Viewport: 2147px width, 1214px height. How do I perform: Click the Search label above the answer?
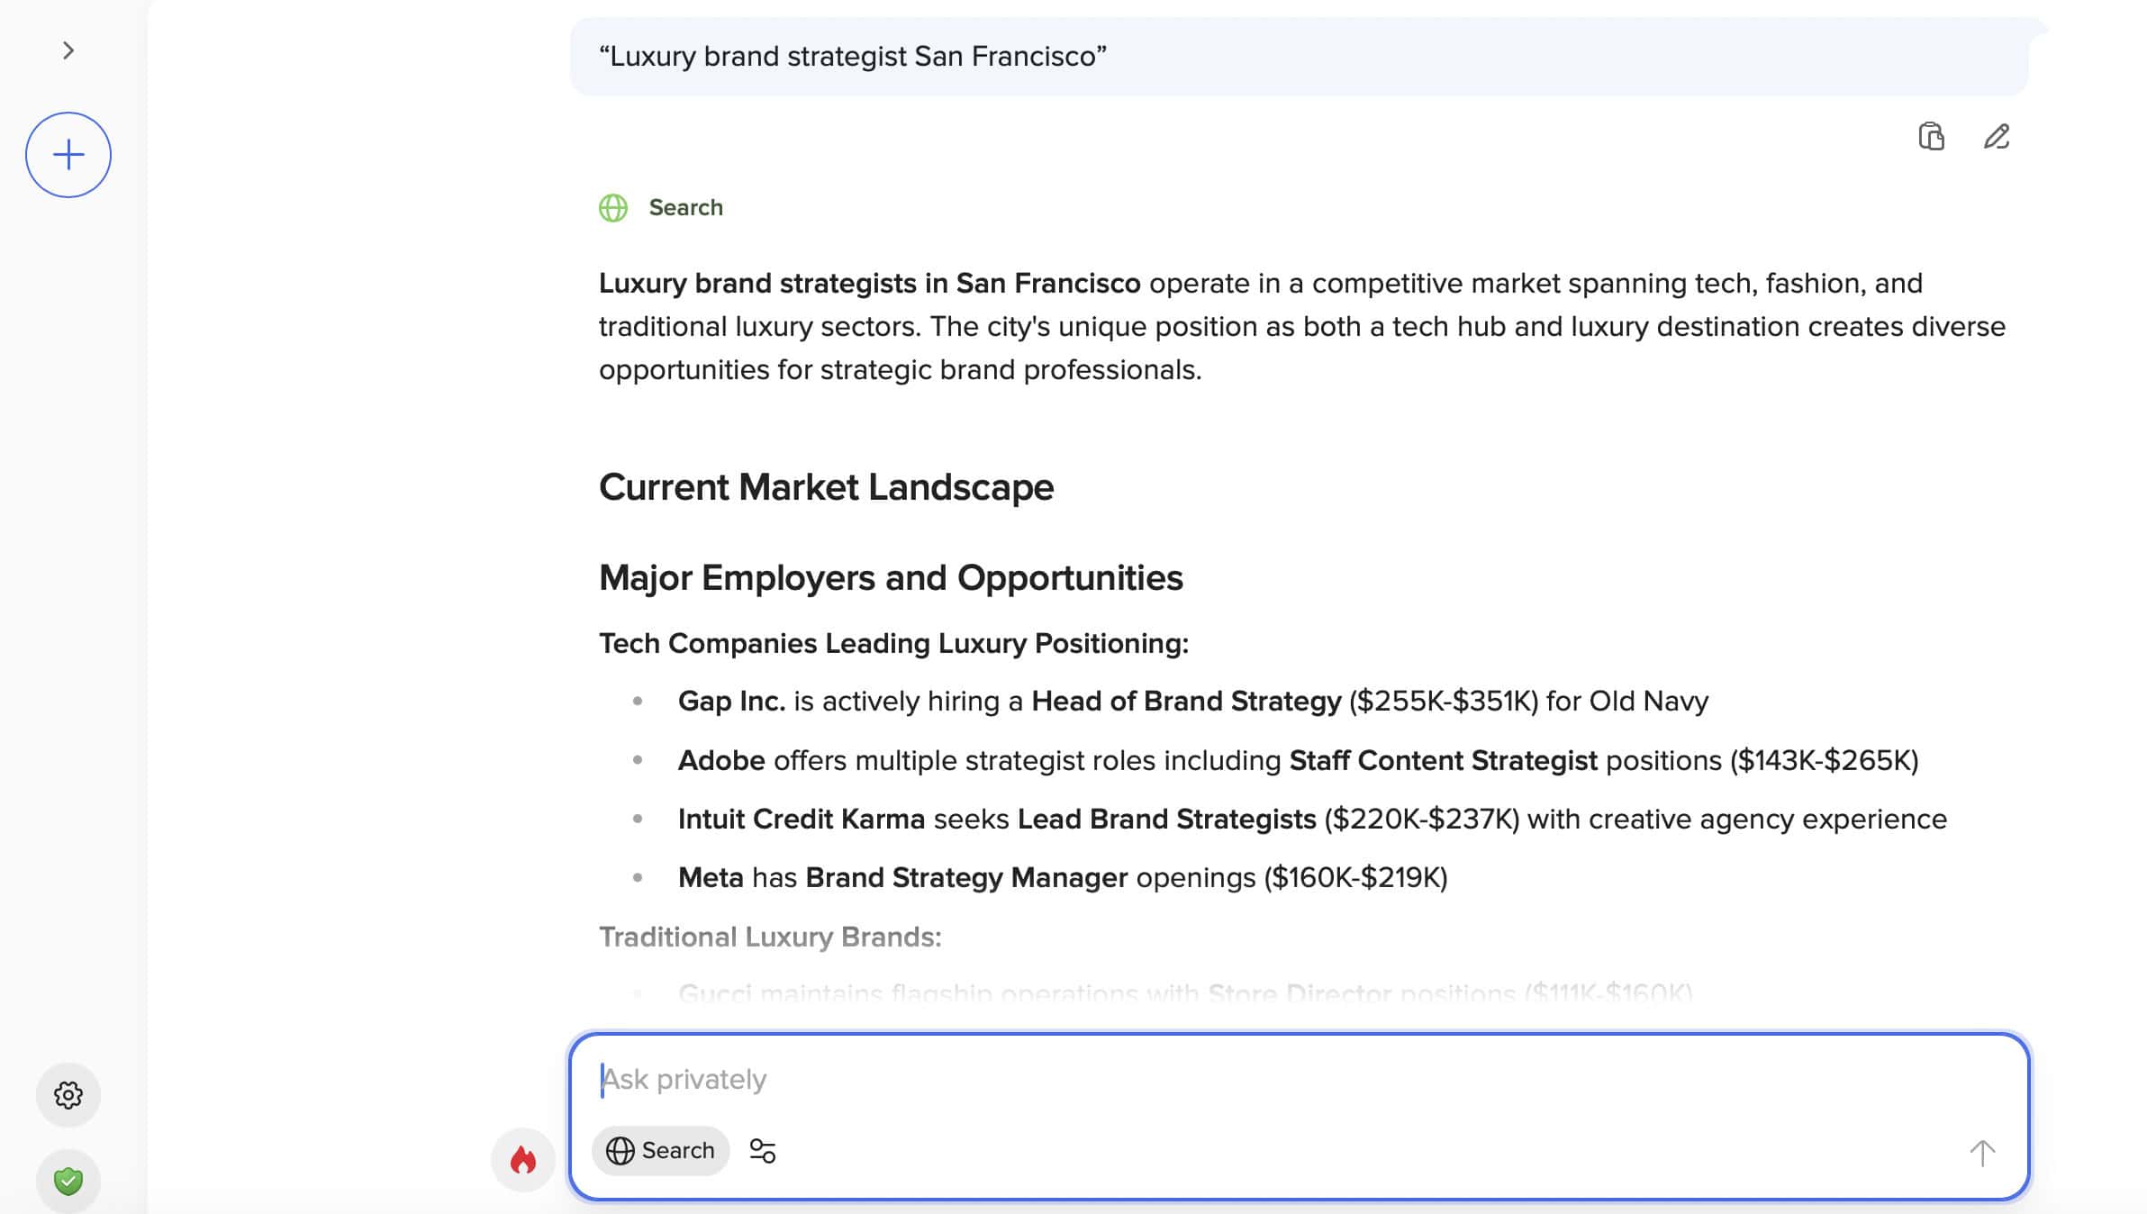[x=685, y=208]
